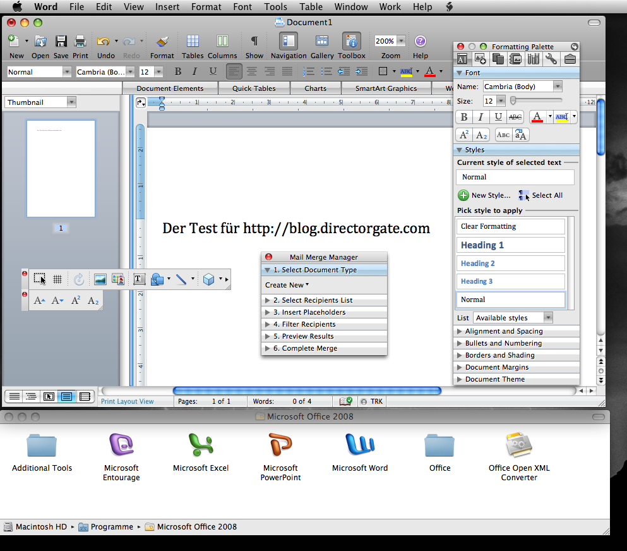Screen dimensions: 627x551
Task: Insert picture from floating toolbar
Action: [x=100, y=279]
